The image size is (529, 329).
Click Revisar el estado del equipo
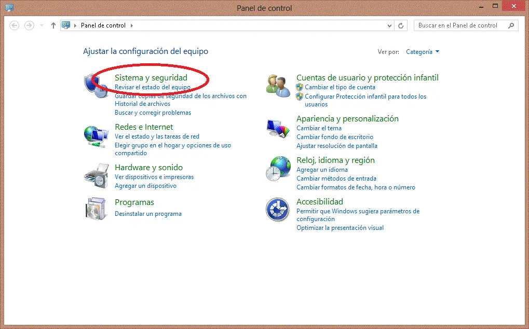(153, 87)
